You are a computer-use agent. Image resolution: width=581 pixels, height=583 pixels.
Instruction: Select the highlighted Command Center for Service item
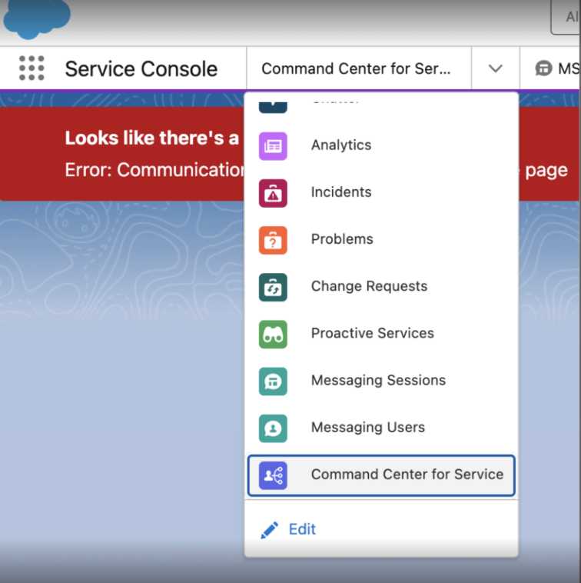[381, 475]
